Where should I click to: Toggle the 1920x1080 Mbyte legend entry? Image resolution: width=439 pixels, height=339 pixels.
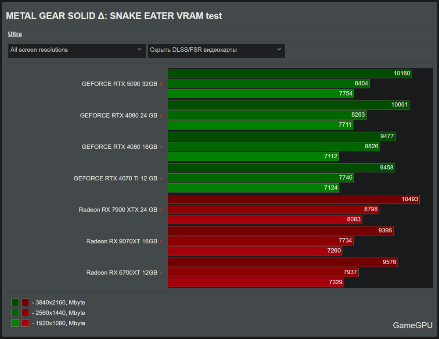point(59,323)
